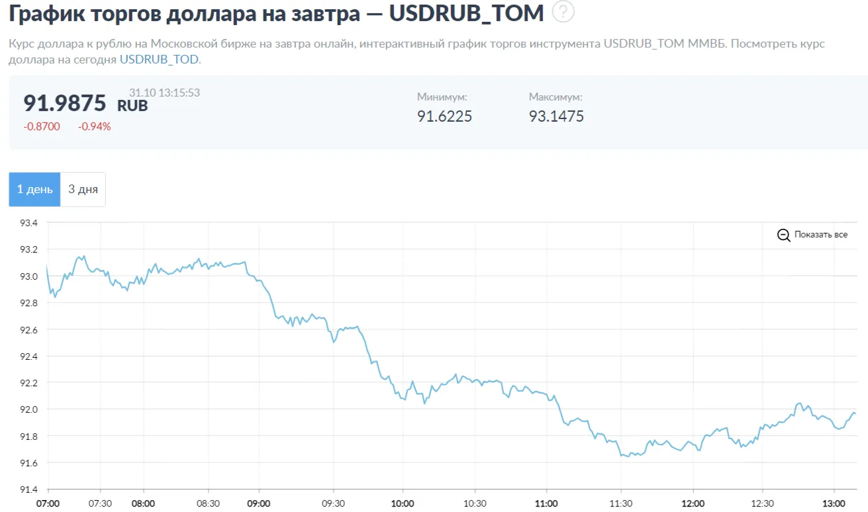Image resolution: width=868 pixels, height=512 pixels.
Task: Click the Максимум value 93.1475
Action: coord(556,116)
